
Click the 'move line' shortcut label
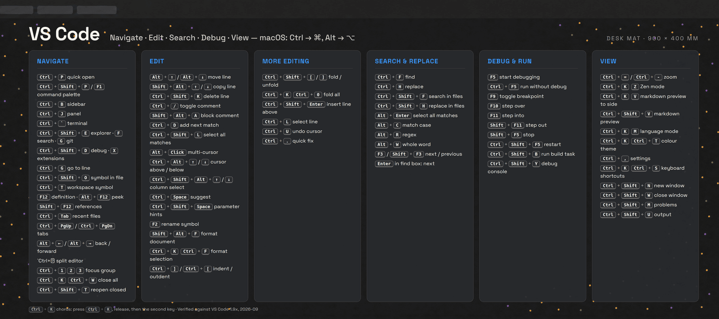click(x=219, y=77)
